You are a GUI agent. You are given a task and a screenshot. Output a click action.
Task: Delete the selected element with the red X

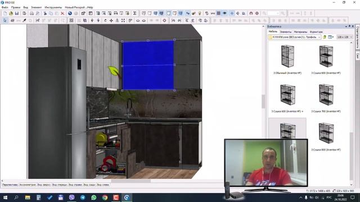point(62,13)
